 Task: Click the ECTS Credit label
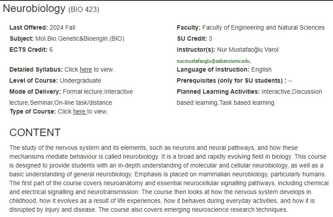tap(28, 49)
